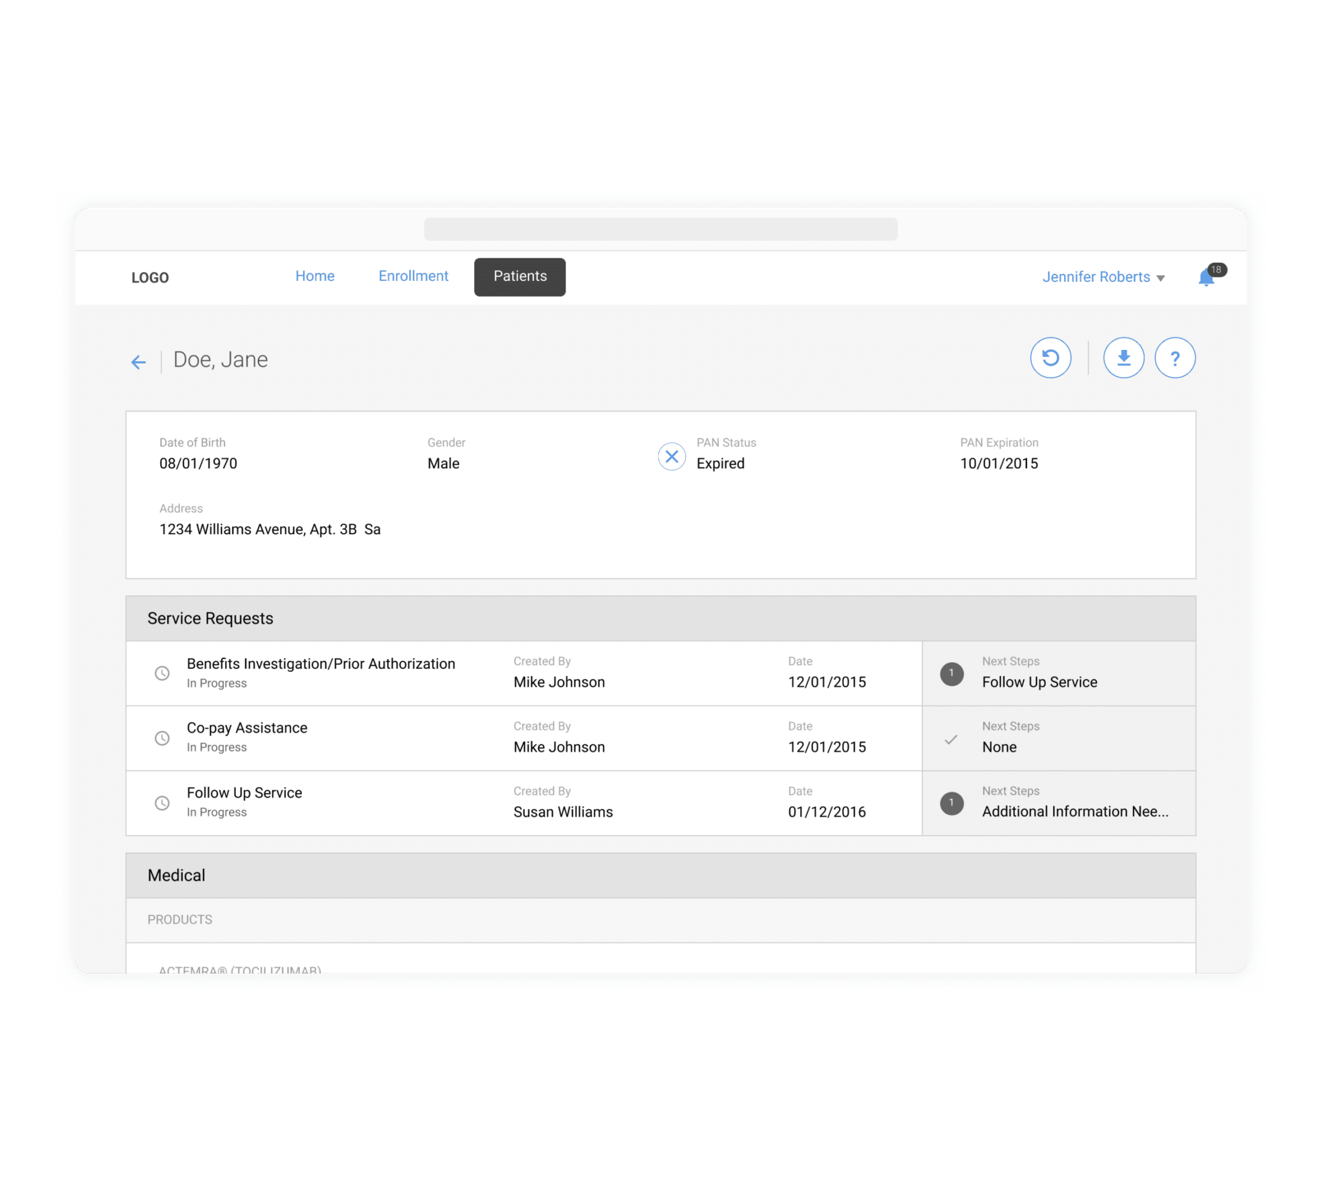1322x1182 pixels.
Task: Click the LOGO in the header
Action: pos(150,278)
